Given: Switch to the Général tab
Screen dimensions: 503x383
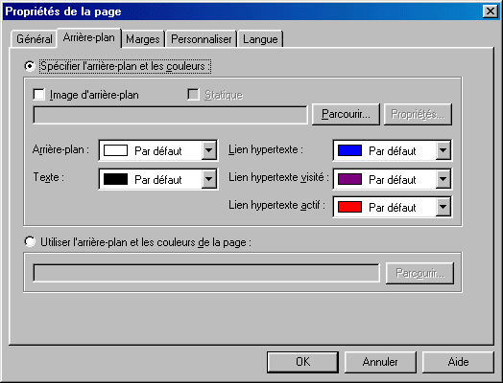Looking at the screenshot, I should pos(34,39).
